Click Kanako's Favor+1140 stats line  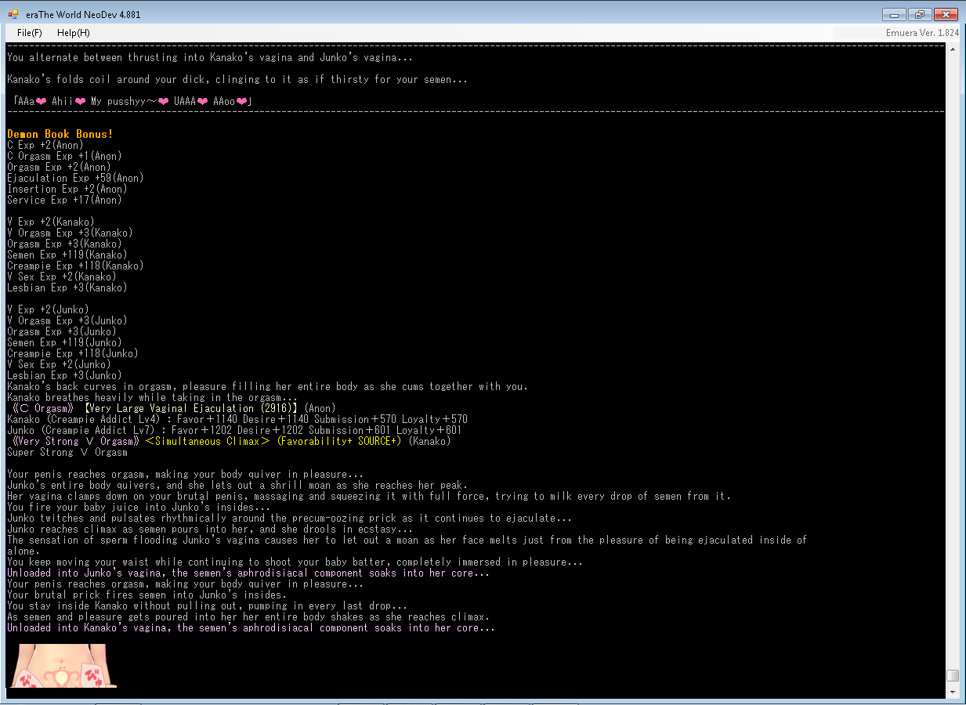click(x=237, y=419)
